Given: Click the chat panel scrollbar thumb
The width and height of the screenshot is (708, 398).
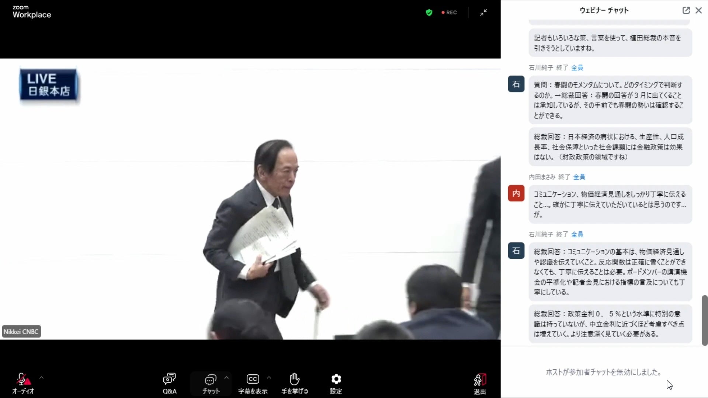Looking at the screenshot, I should pos(704,320).
